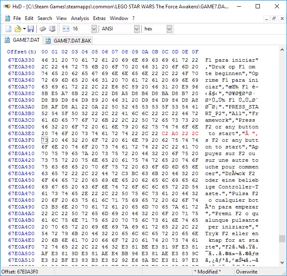
Task: Expand the Open file recent-files arrow
Action: [24, 29]
